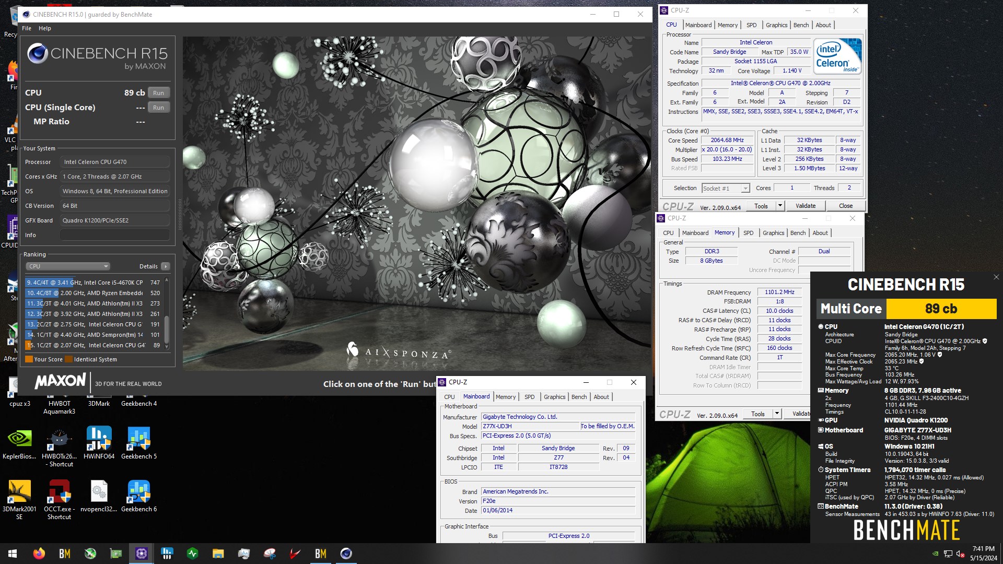Open Geekbench 5 desktop icon
The width and height of the screenshot is (1003, 564).
click(x=139, y=443)
